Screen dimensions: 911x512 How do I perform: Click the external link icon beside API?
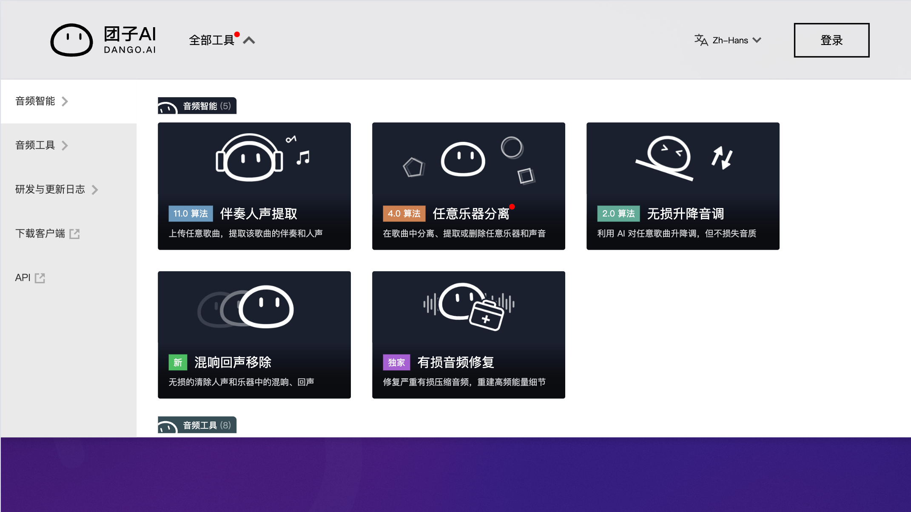click(40, 278)
